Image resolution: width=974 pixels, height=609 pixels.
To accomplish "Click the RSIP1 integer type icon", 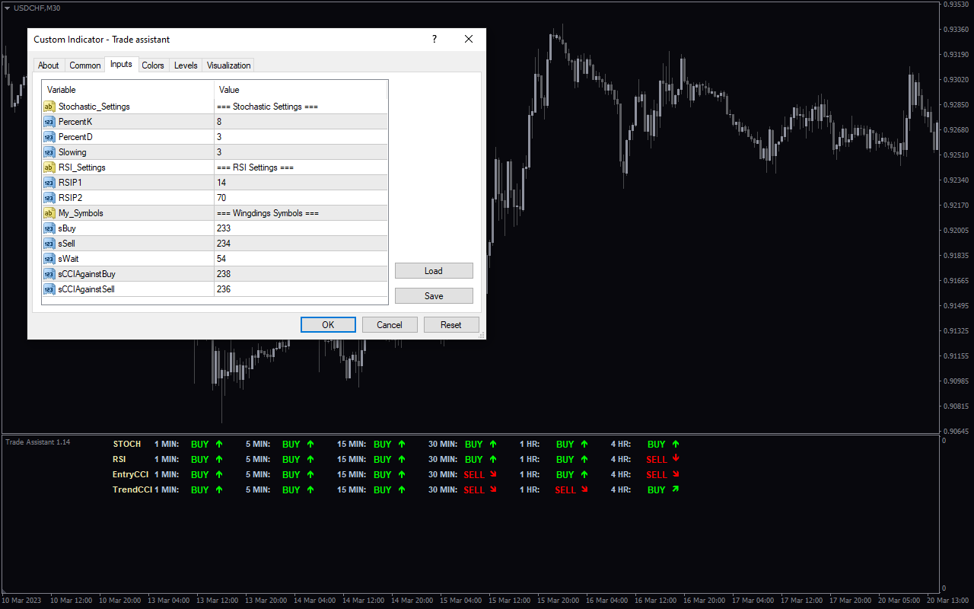I will click(x=49, y=183).
